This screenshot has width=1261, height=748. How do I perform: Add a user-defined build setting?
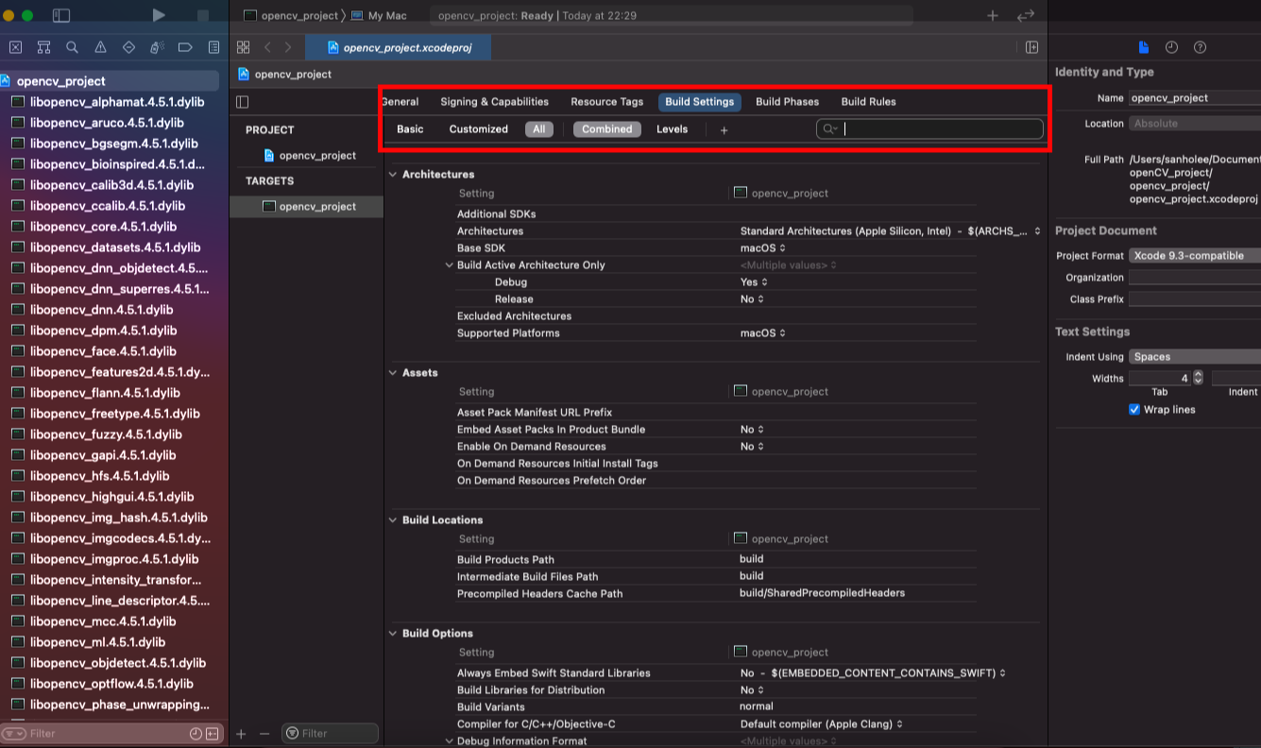point(724,130)
